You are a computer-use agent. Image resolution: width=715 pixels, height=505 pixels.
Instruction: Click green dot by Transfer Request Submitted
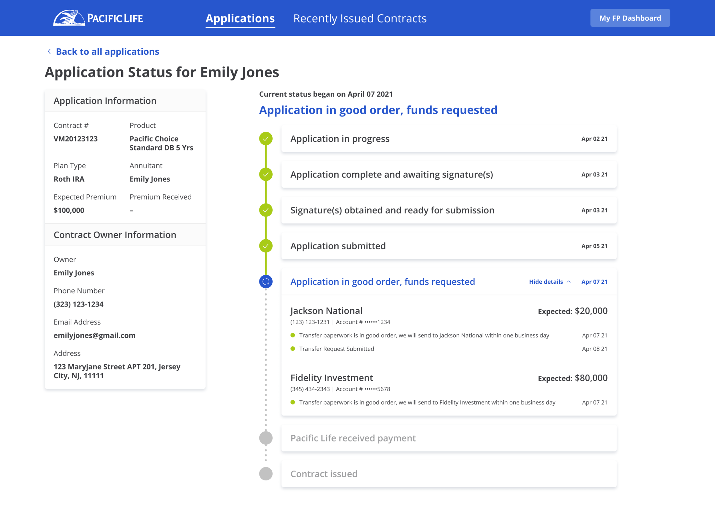[x=292, y=349]
